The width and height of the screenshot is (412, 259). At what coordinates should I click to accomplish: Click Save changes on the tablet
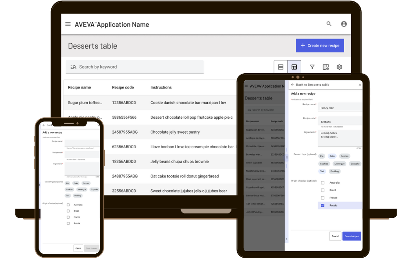tap(352, 236)
